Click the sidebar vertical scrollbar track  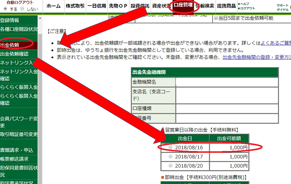click(40, 109)
